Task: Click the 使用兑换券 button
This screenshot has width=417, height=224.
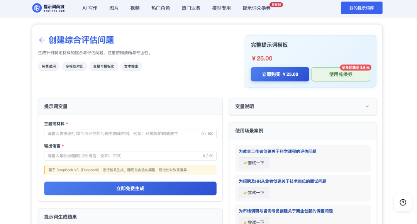Action: pos(341,74)
